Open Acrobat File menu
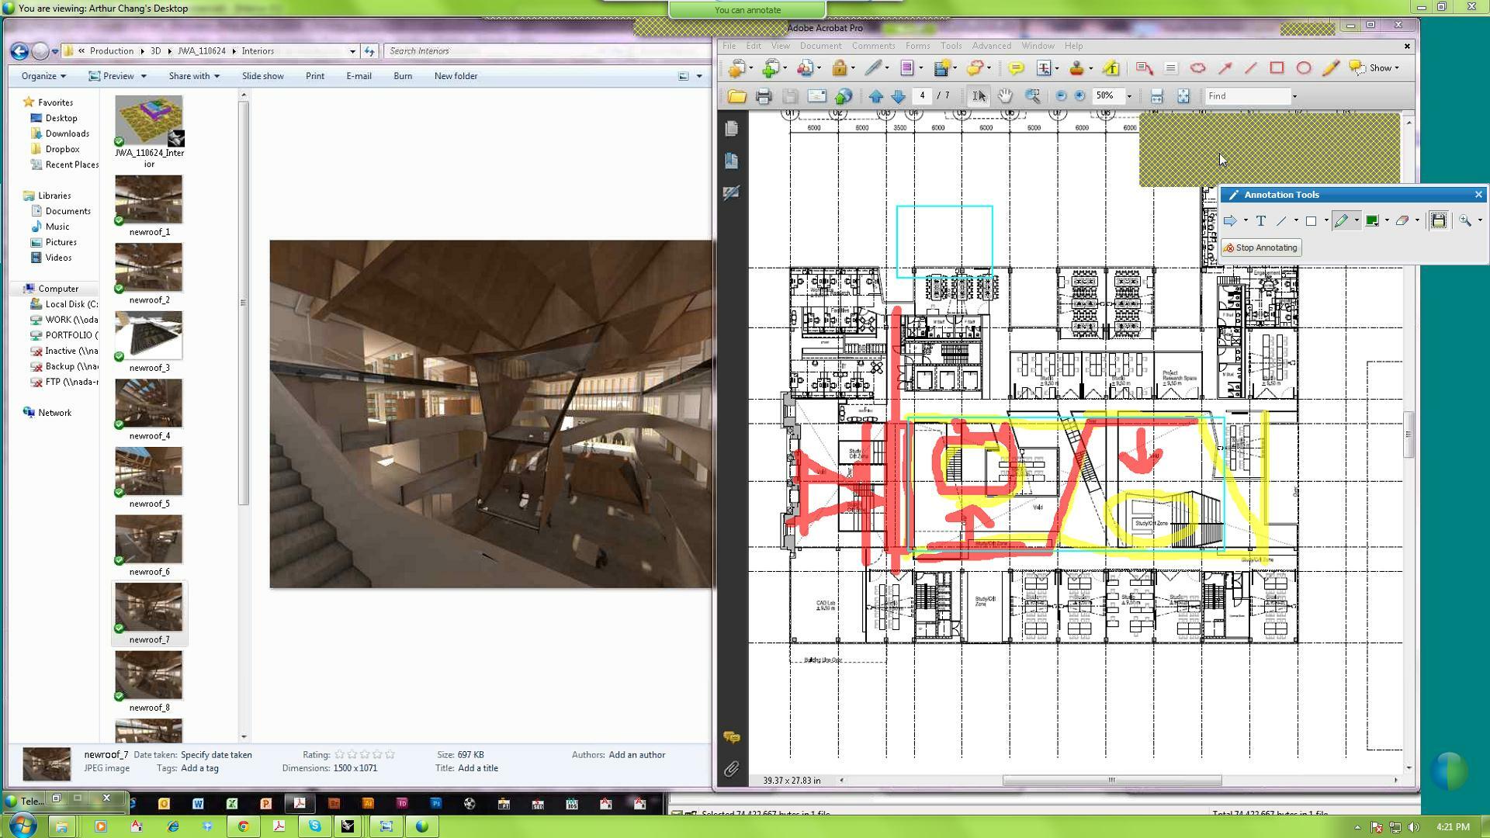 pyautogui.click(x=729, y=46)
